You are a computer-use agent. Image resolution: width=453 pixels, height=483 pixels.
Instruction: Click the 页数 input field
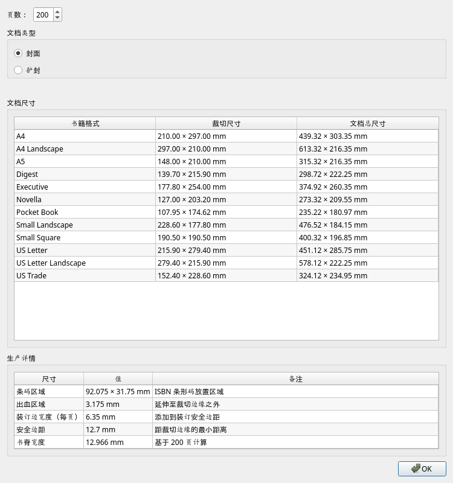[x=42, y=14]
